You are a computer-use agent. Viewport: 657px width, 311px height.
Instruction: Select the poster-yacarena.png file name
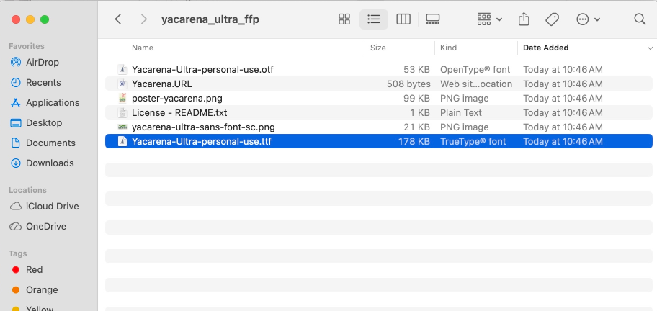click(x=176, y=99)
